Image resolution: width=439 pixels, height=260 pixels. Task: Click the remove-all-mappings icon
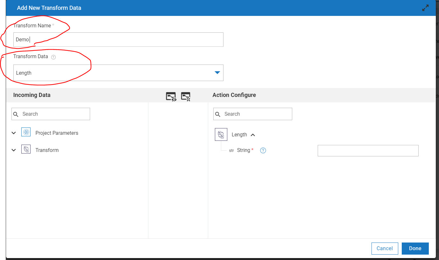pos(186,96)
